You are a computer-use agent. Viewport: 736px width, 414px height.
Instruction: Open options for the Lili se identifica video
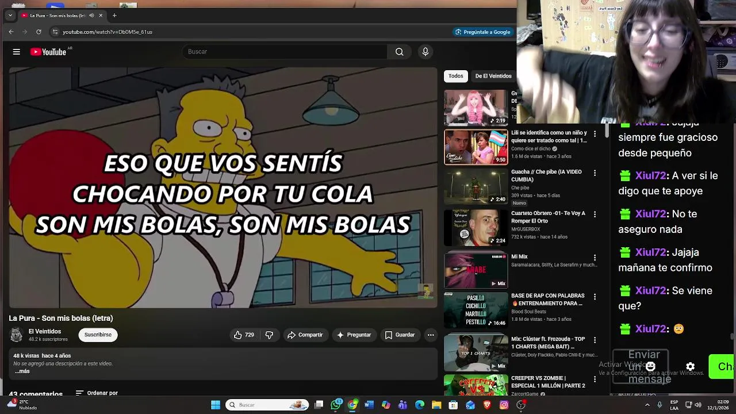[595, 133]
